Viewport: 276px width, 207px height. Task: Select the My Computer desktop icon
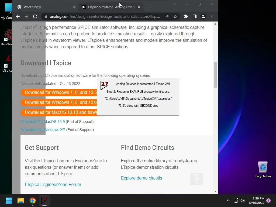(x=6, y=12)
